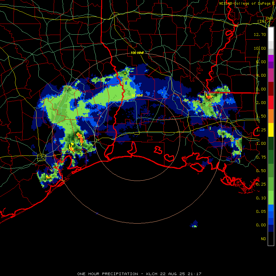This screenshot has width=276, height=276.
Task: Click the 0.75 legend value
Action: click(261, 157)
